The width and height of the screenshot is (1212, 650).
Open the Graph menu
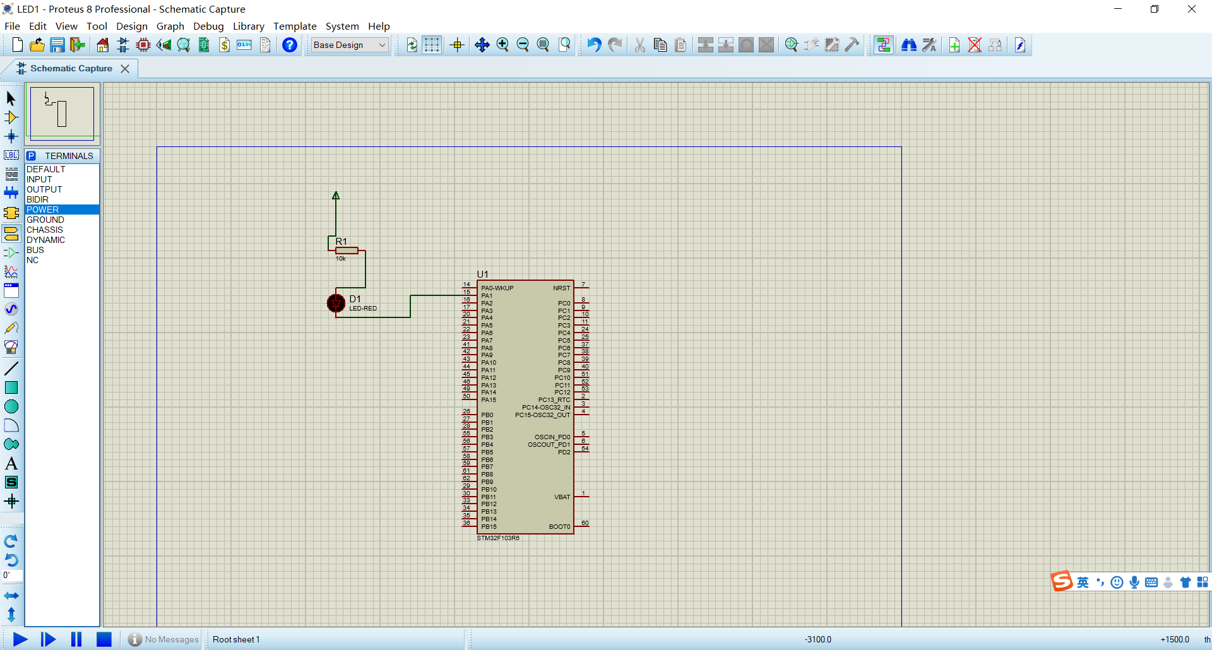(x=170, y=26)
